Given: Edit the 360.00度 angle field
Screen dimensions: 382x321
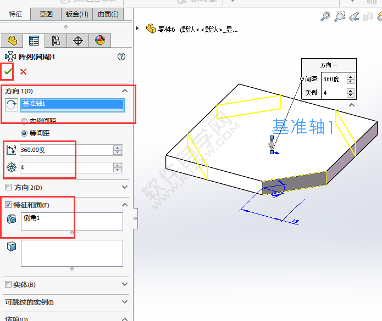Looking at the screenshot, I should click(67, 150).
